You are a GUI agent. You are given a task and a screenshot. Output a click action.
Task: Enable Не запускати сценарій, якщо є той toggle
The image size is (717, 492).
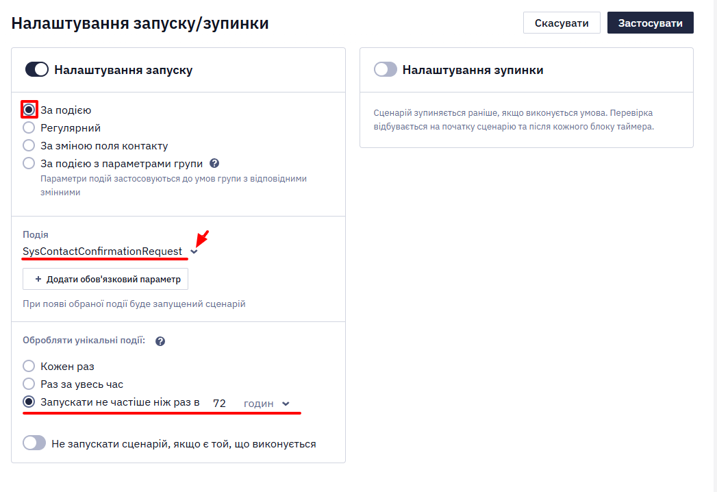point(34,443)
